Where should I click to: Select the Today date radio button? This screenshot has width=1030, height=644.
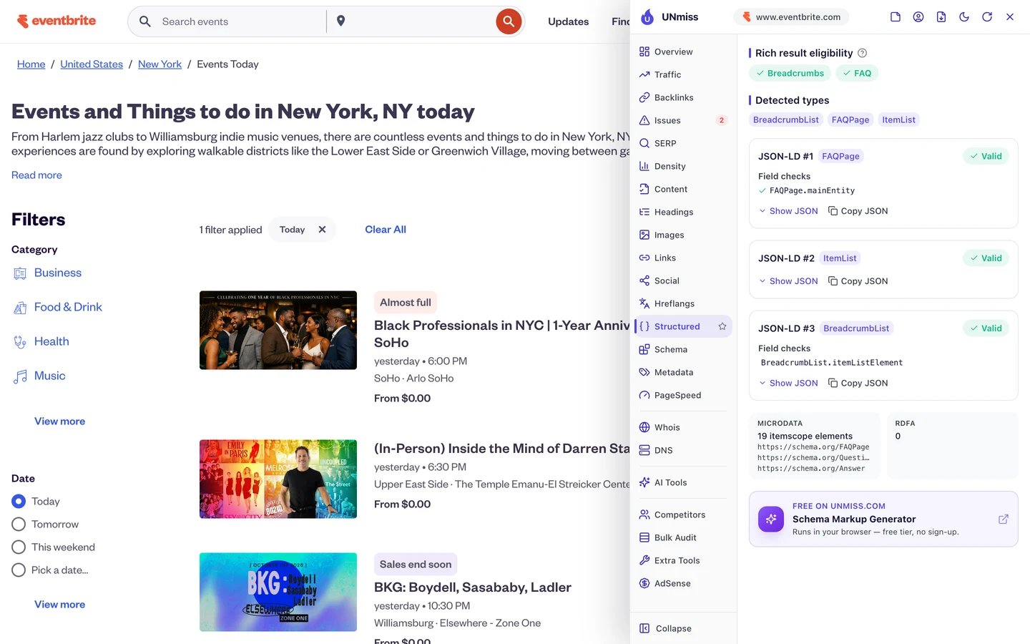[19, 502]
